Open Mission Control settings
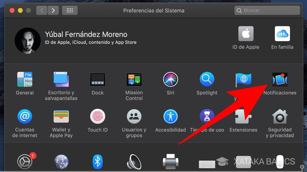The image size is (307, 172). coord(134,79)
